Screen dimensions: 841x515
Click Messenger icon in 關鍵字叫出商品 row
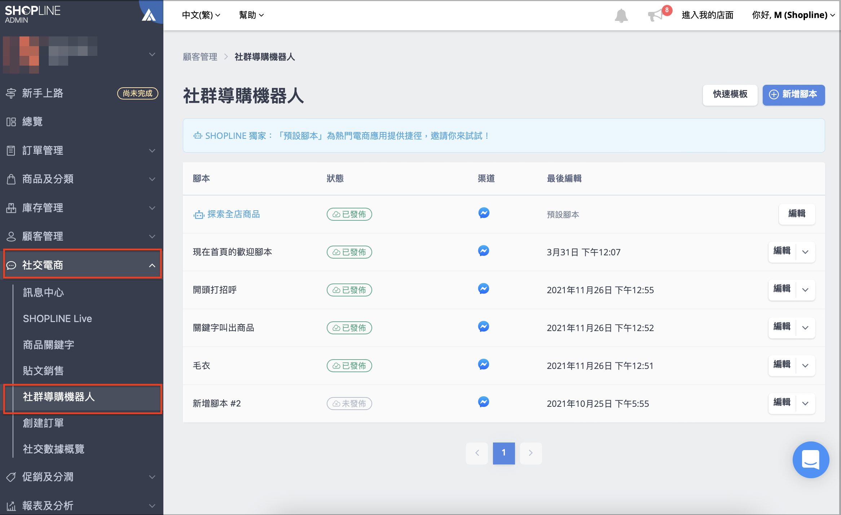click(484, 326)
